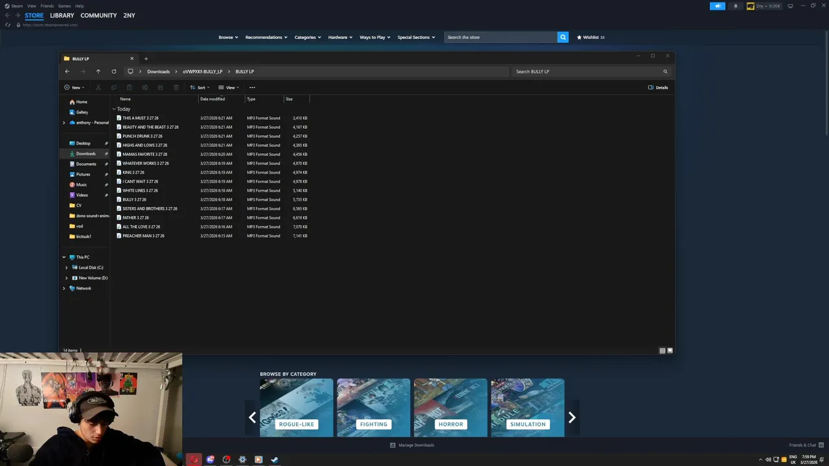The image size is (829, 466).
Task: Open the View menu in Steam
Action: pyautogui.click(x=31, y=6)
